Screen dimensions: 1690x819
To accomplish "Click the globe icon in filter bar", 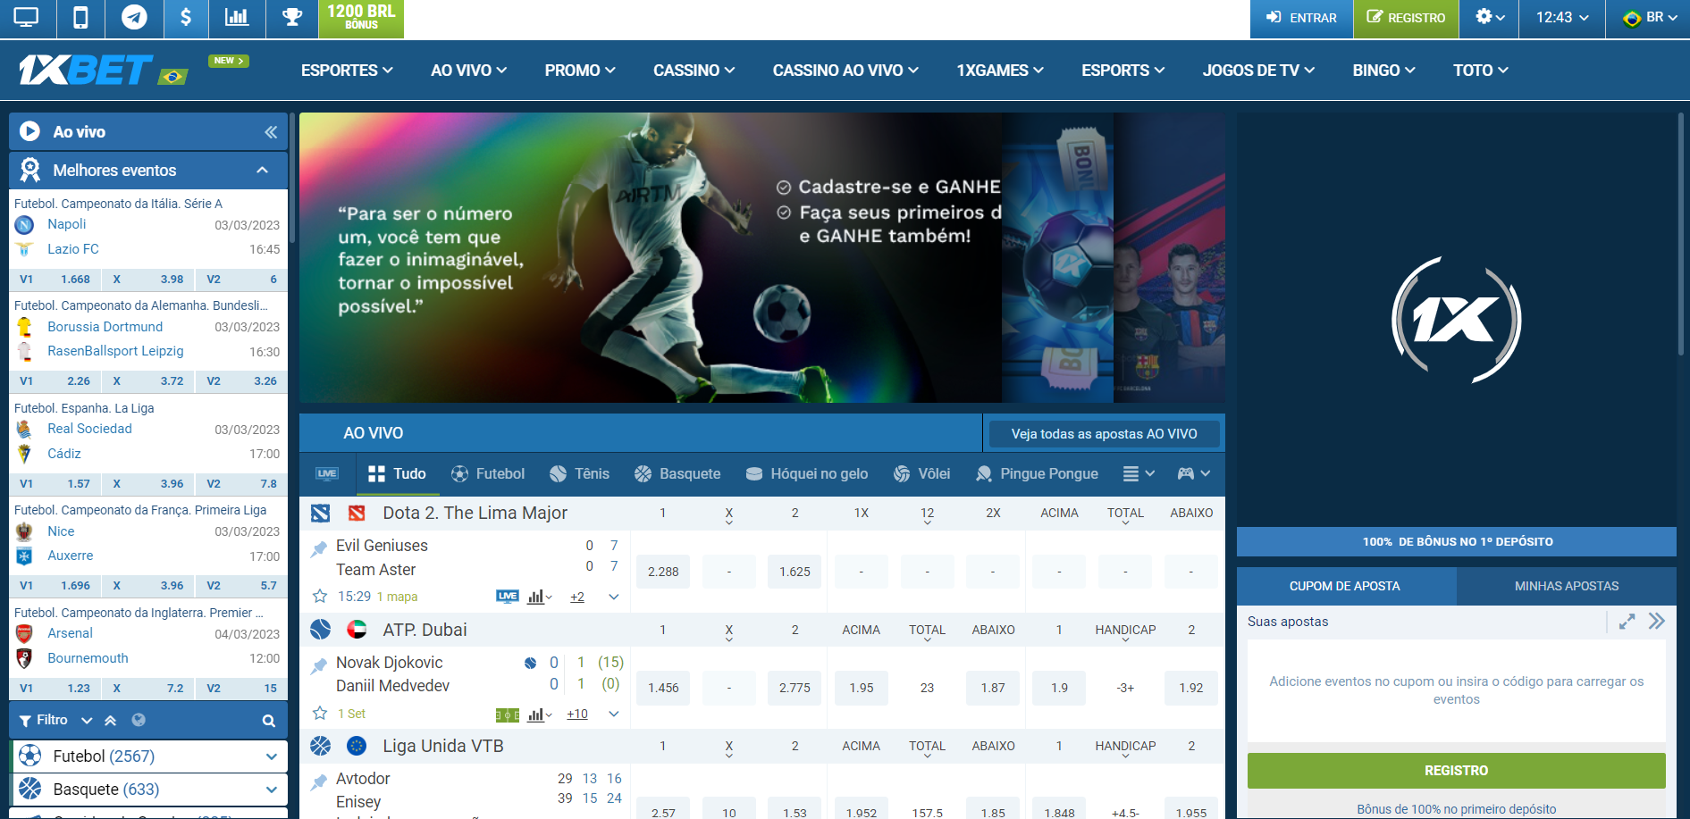I will click(139, 720).
